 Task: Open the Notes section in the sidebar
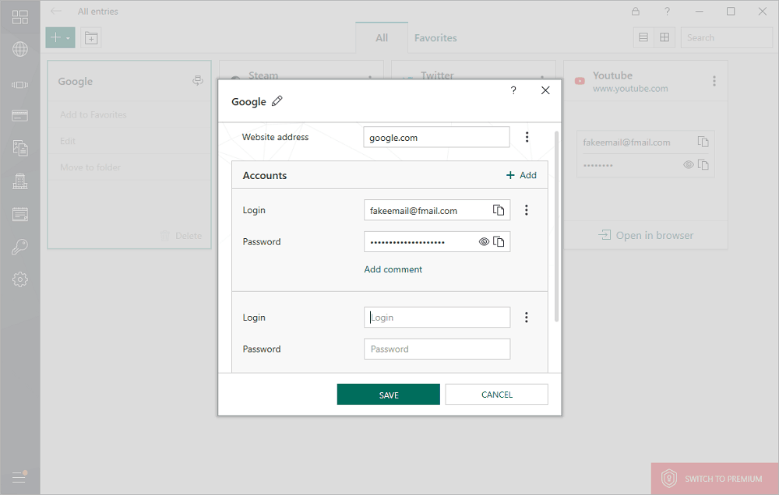tap(20, 215)
